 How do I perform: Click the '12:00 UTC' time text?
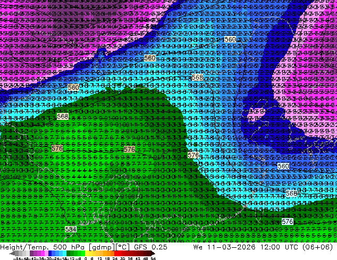click(279, 247)
